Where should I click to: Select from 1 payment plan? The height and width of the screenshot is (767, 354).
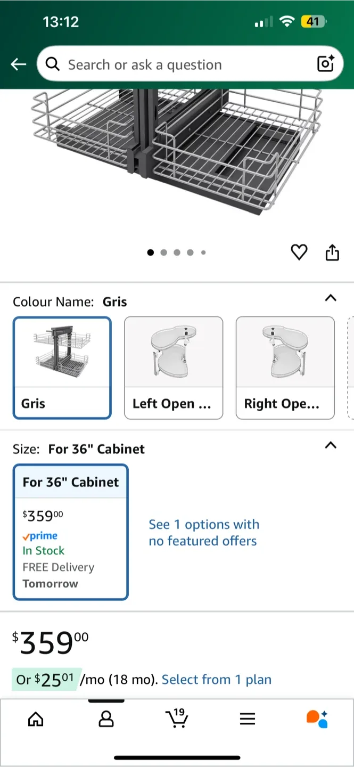(x=217, y=680)
